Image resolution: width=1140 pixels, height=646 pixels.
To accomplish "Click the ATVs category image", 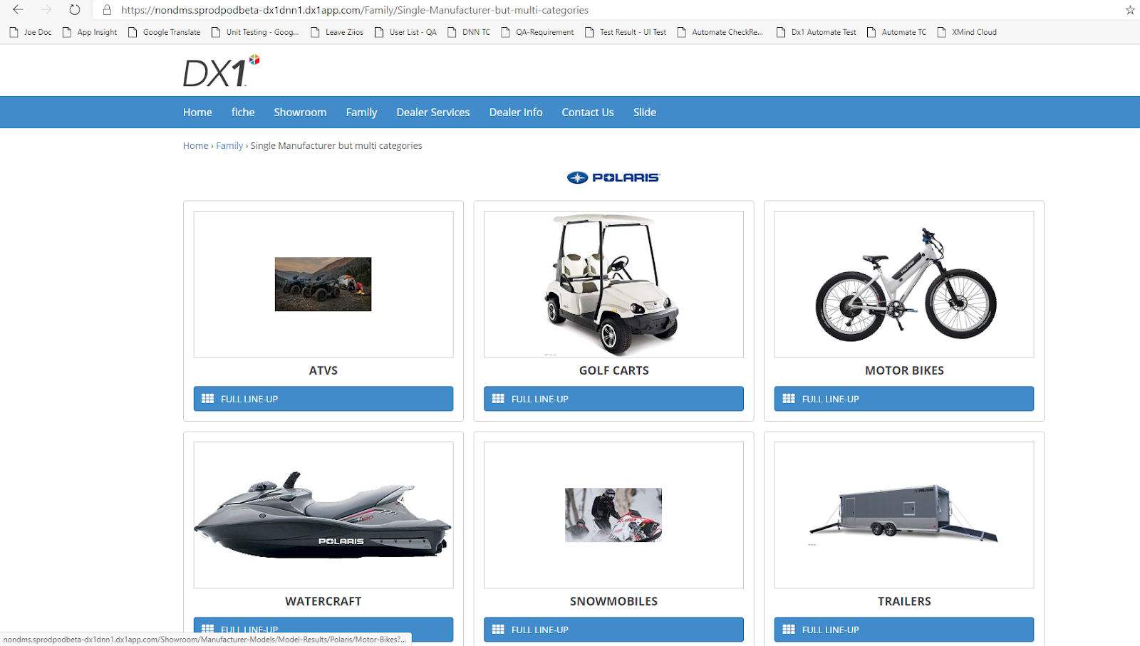I will pos(323,284).
